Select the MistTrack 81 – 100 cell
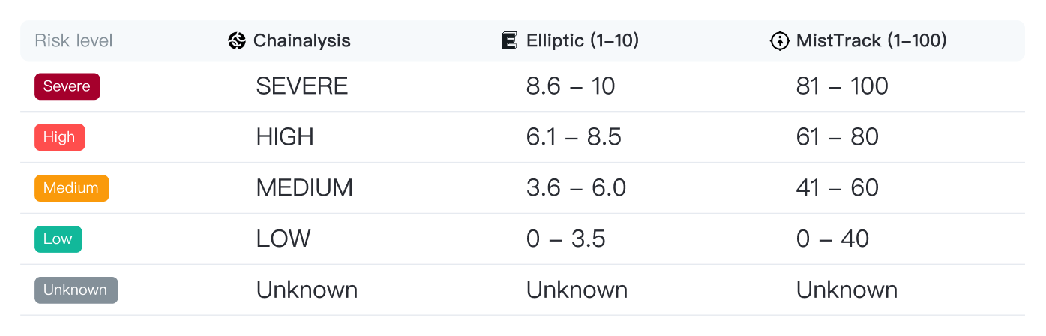The image size is (1046, 336). click(841, 86)
